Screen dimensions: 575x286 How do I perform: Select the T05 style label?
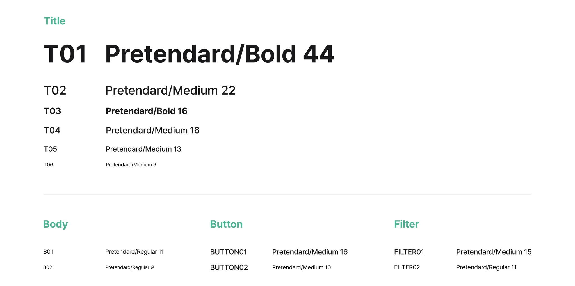point(51,149)
